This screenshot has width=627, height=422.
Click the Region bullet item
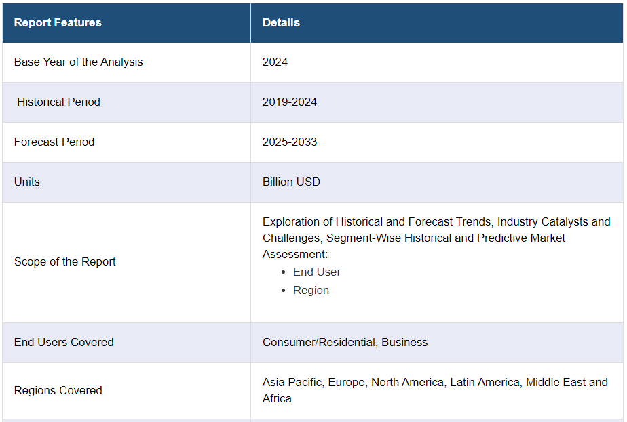[x=311, y=290]
